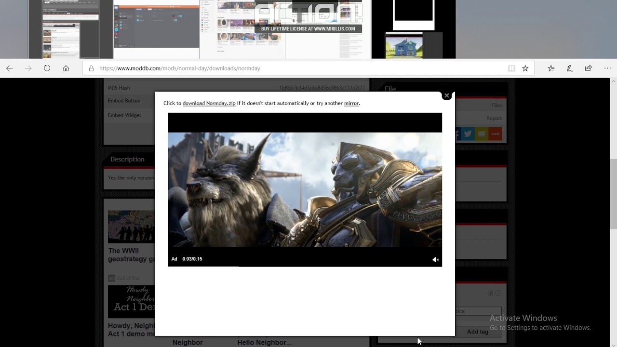Image resolution: width=617 pixels, height=347 pixels.
Task: Share the file by email
Action: pyautogui.click(x=481, y=134)
